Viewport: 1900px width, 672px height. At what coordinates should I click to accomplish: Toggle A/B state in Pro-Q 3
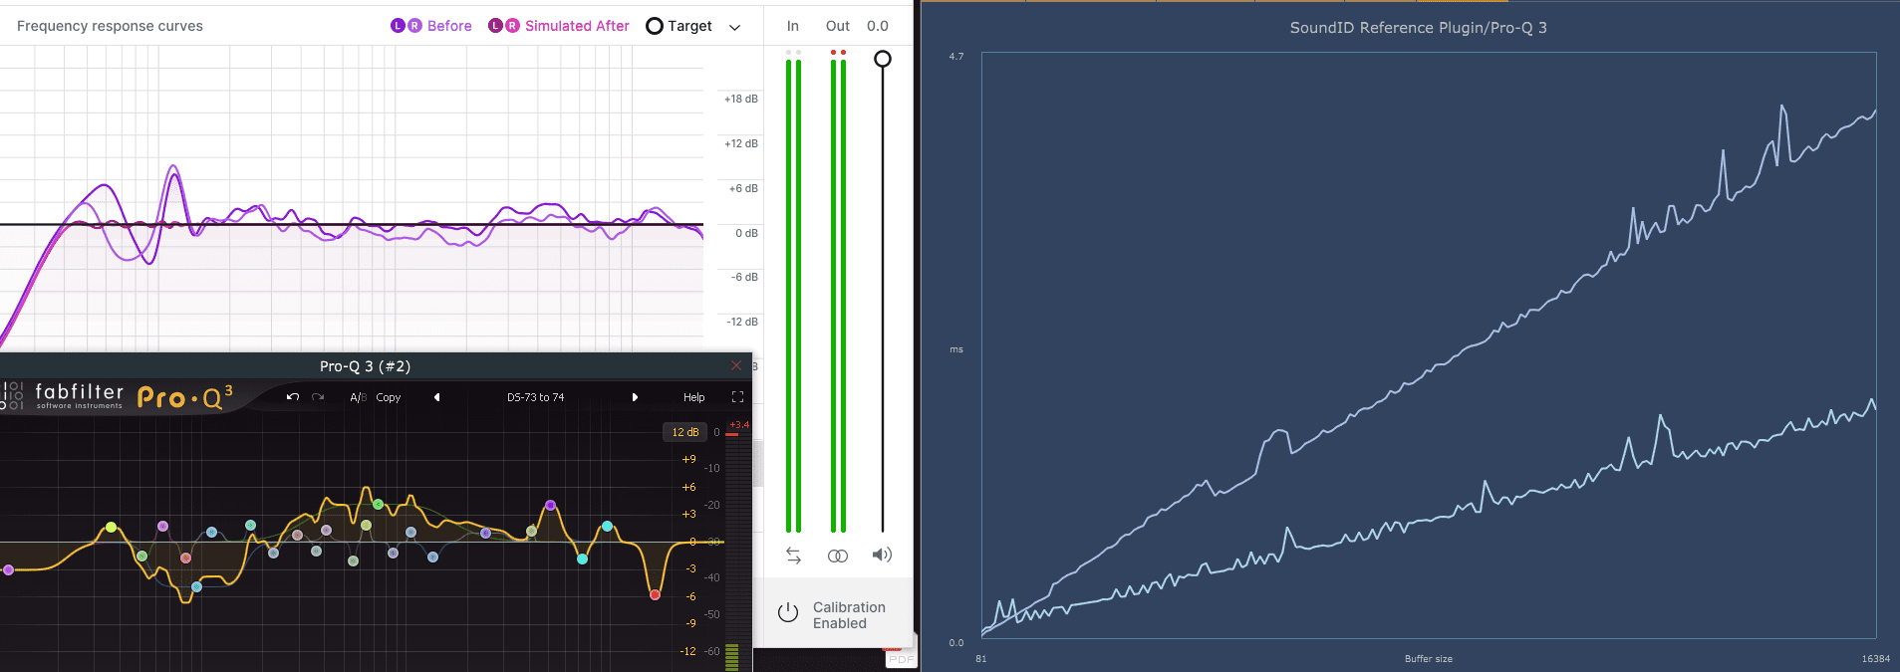(x=358, y=397)
